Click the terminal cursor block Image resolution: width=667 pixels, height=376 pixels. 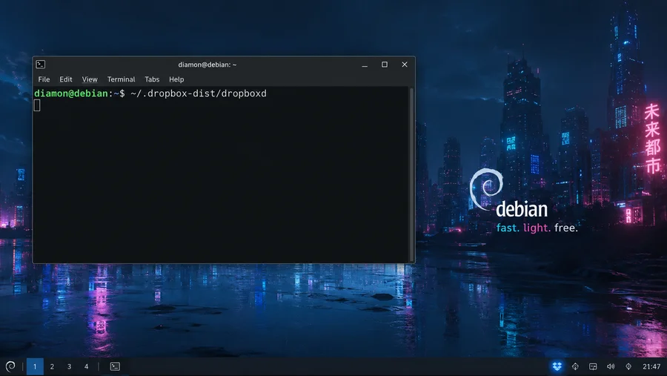tap(37, 105)
